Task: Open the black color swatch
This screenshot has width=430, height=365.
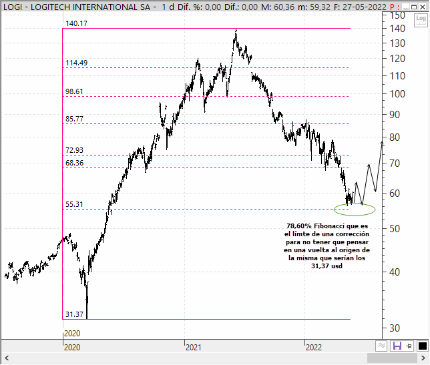Action: (x=422, y=346)
